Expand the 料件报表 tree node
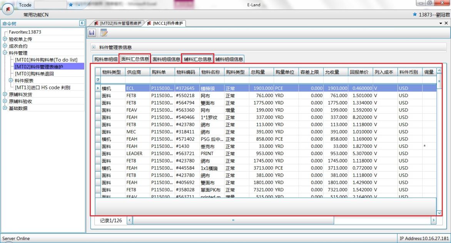Viewport: 451px width, 243px height. (x=11, y=81)
